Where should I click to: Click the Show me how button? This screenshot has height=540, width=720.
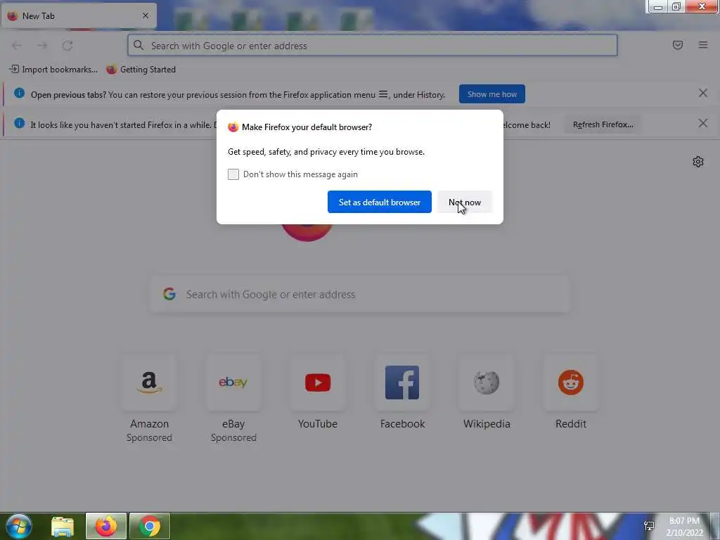491,94
